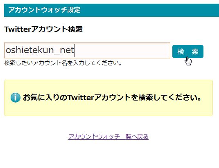The width and height of the screenshot is (219, 168).
Task: Click the 検索 search button
Action: click(188, 52)
